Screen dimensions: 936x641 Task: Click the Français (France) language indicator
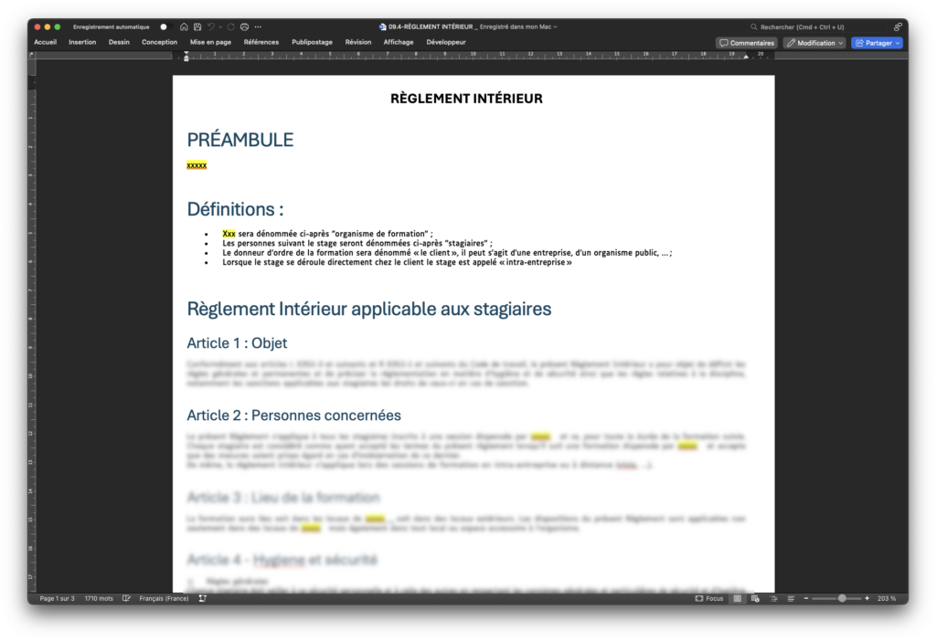point(164,598)
